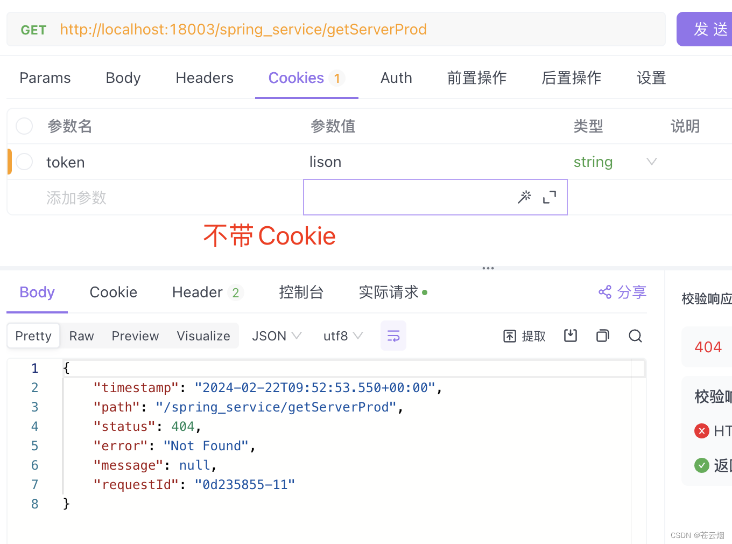Open search in response with magnifier icon
The width and height of the screenshot is (732, 544).
coord(636,336)
